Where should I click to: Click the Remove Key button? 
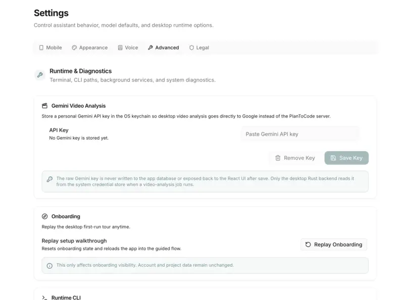294,158
